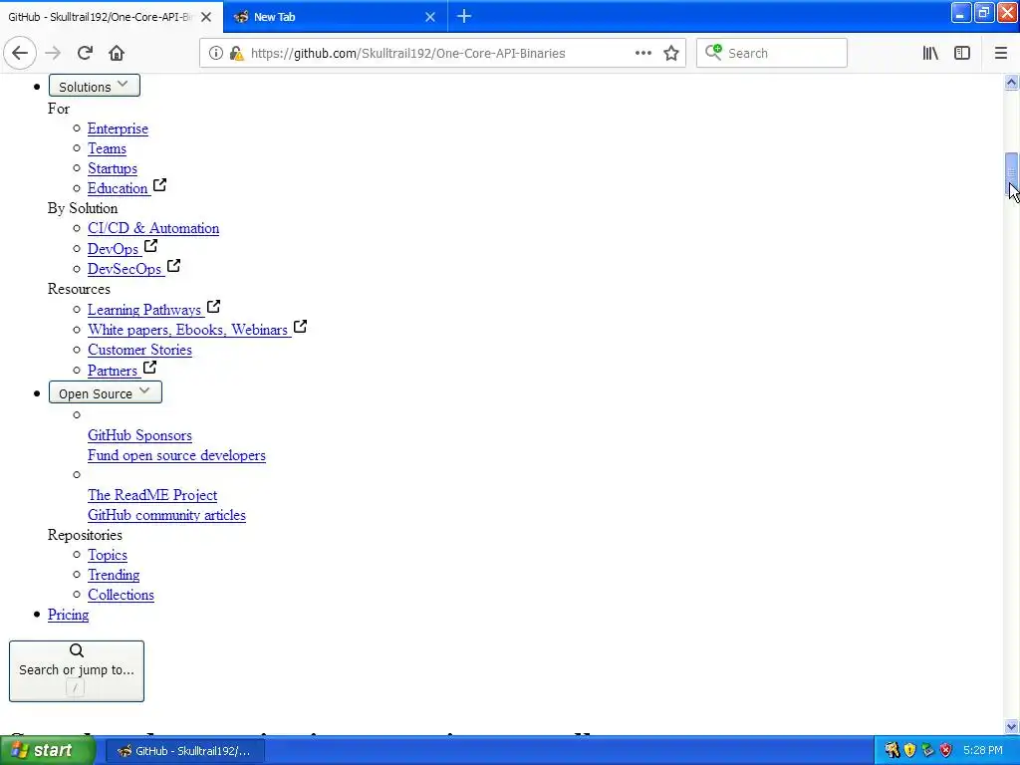
Task: Click the yellow security shield tray icon
Action: [x=910, y=750]
